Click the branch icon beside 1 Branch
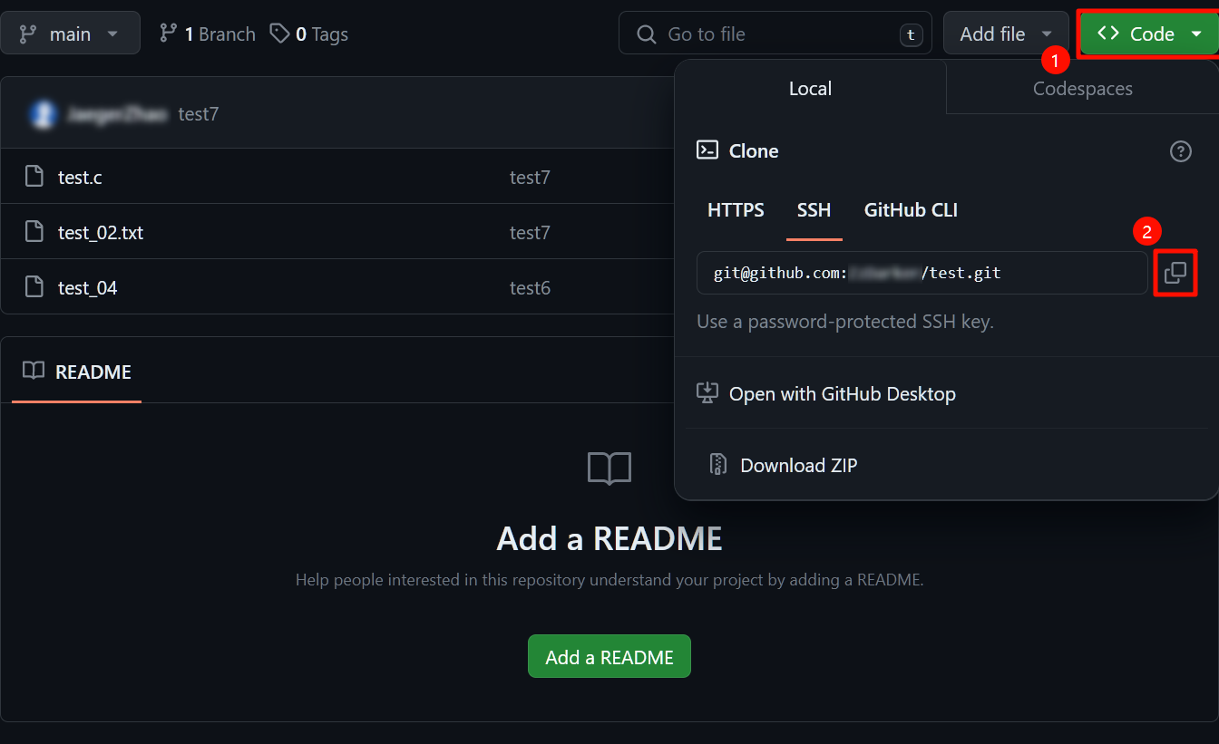1219x744 pixels. pos(168,34)
